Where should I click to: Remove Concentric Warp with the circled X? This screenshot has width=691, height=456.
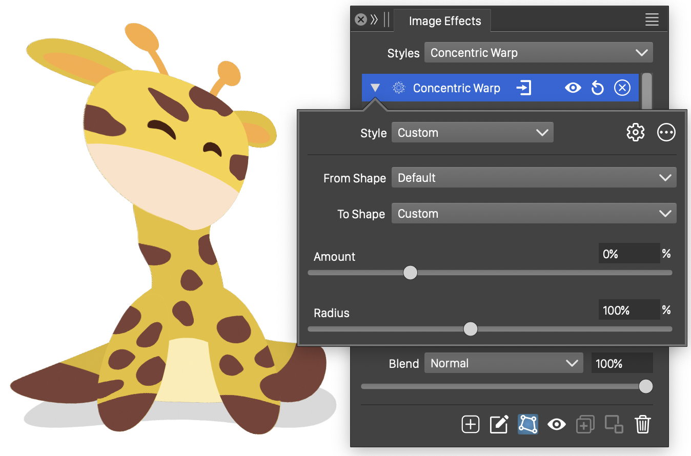(622, 88)
